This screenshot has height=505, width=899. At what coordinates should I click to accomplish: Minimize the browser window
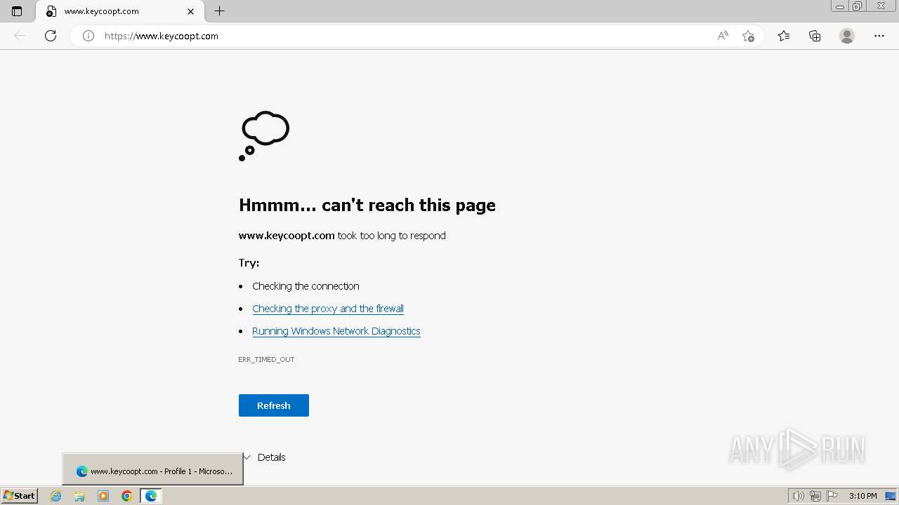[x=840, y=6]
